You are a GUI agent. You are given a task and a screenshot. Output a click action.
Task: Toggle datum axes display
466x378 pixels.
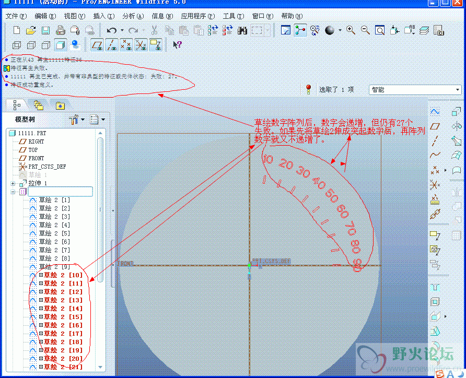(111, 45)
